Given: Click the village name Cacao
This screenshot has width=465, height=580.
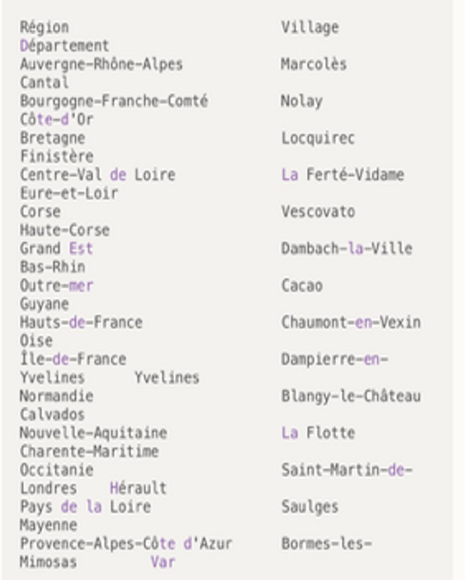Looking at the screenshot, I should tap(302, 285).
